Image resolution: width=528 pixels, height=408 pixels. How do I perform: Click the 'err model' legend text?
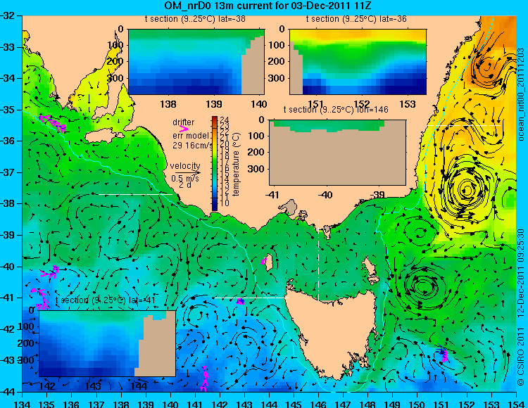point(191,136)
